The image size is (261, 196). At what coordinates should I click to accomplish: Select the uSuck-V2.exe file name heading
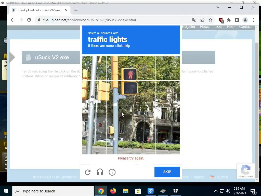pos(52,57)
